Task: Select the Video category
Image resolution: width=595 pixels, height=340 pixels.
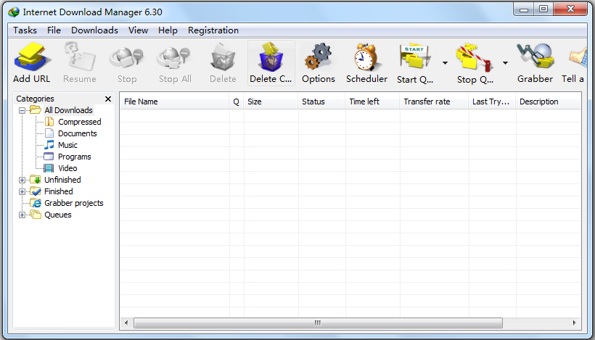Action: coord(67,168)
